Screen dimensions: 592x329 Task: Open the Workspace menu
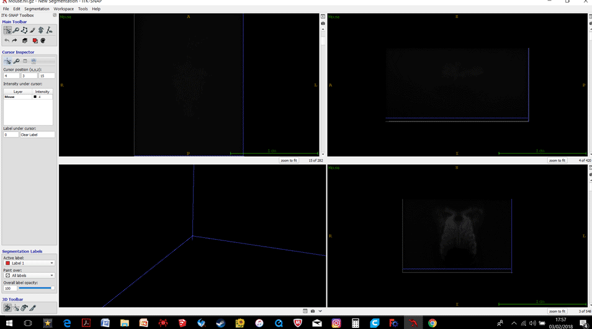(63, 9)
